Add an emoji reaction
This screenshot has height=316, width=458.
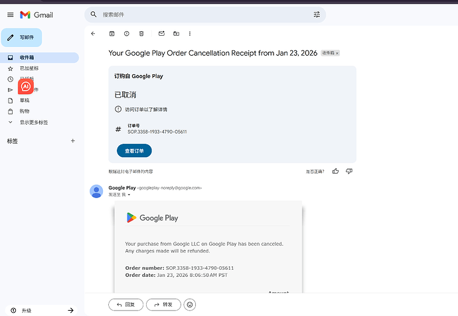(190, 305)
